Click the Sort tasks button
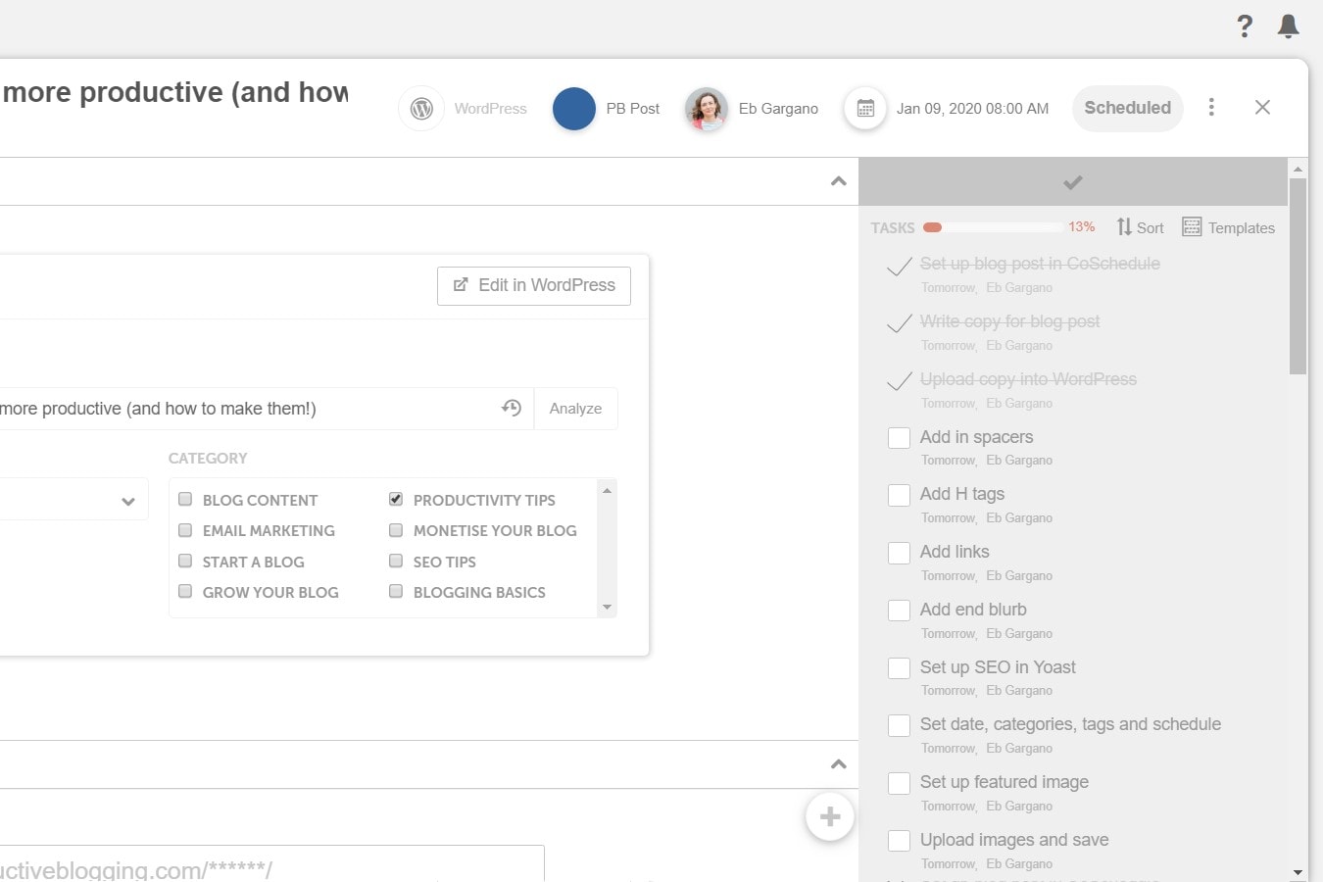This screenshot has width=1323, height=882. pyautogui.click(x=1140, y=227)
